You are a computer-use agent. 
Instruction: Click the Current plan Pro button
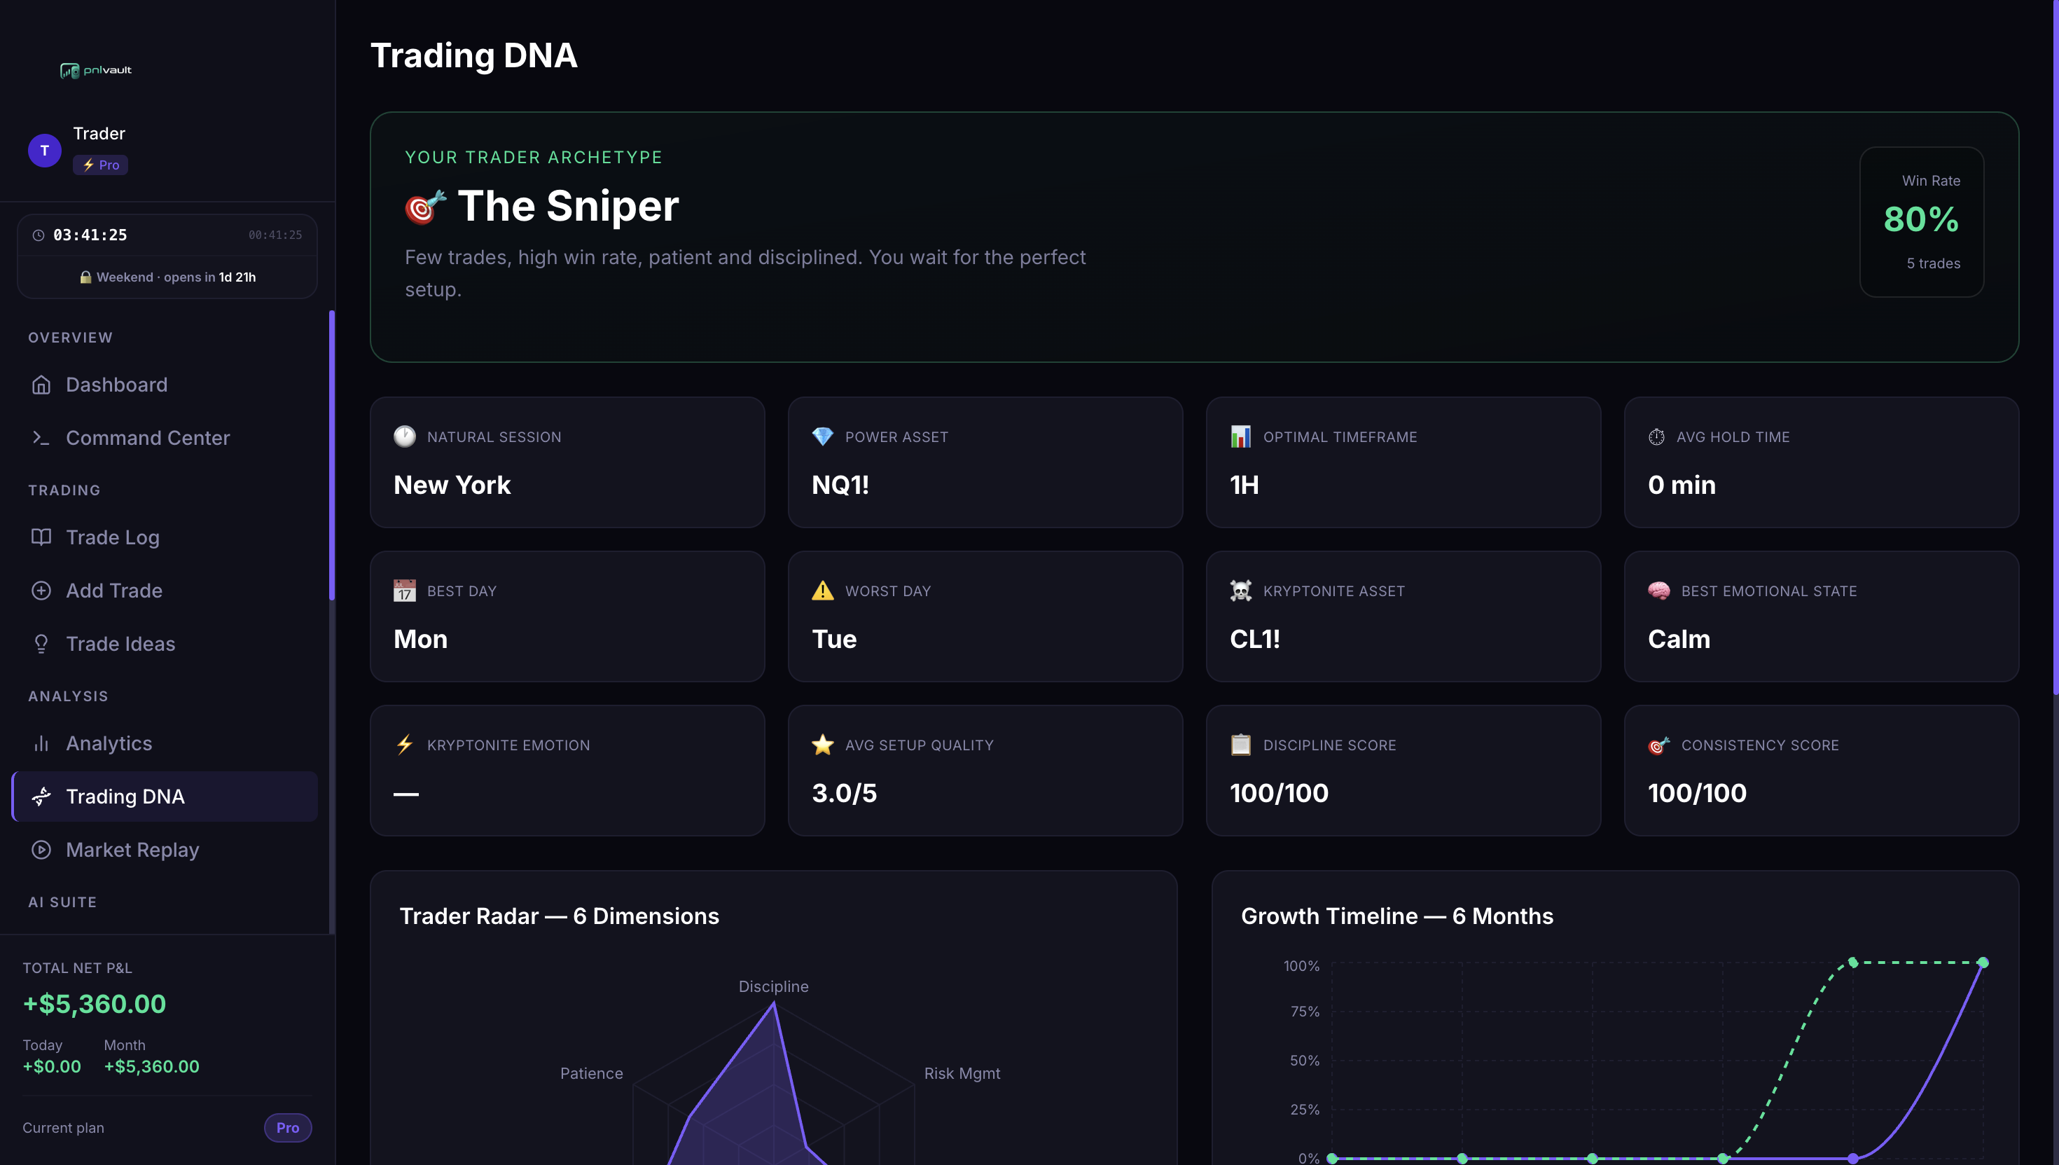click(x=288, y=1127)
